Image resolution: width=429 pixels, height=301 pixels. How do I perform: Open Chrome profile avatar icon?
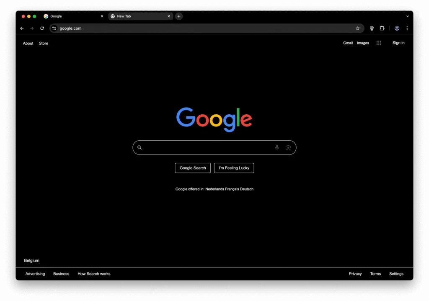click(x=397, y=28)
